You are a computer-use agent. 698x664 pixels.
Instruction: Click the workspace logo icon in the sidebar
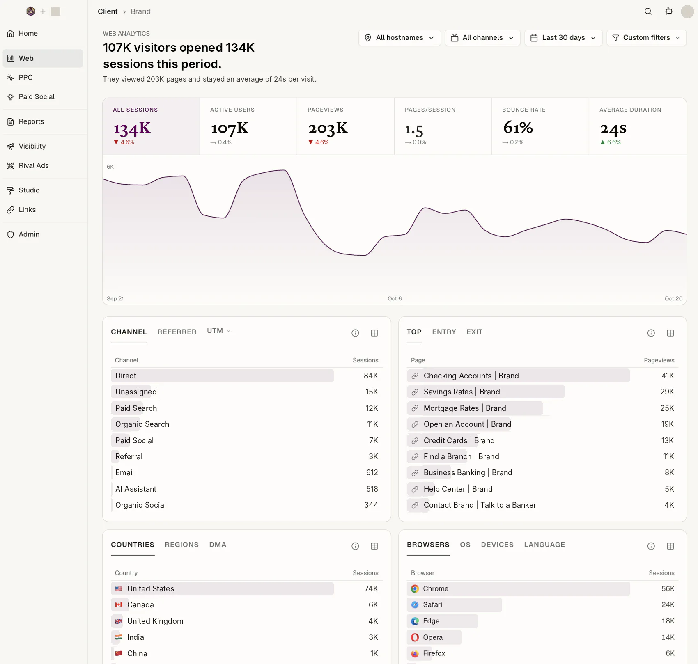31,11
